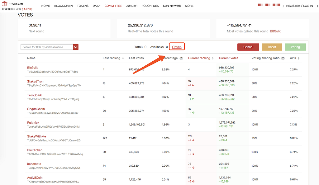Image resolution: width=319 pixels, height=185 pixels.
Task: Click Activ8Coin APR 6.67%
Action: pos(294,179)
